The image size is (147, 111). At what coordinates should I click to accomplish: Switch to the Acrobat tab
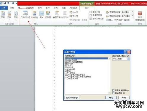73,8
